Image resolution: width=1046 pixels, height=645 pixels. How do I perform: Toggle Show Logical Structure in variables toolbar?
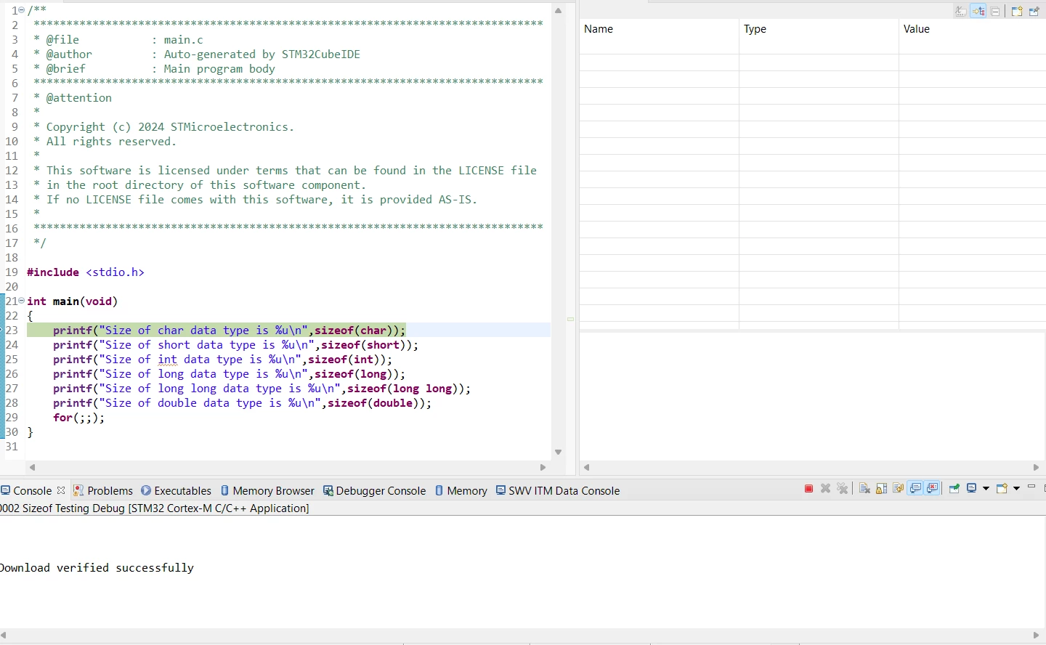[x=978, y=11]
